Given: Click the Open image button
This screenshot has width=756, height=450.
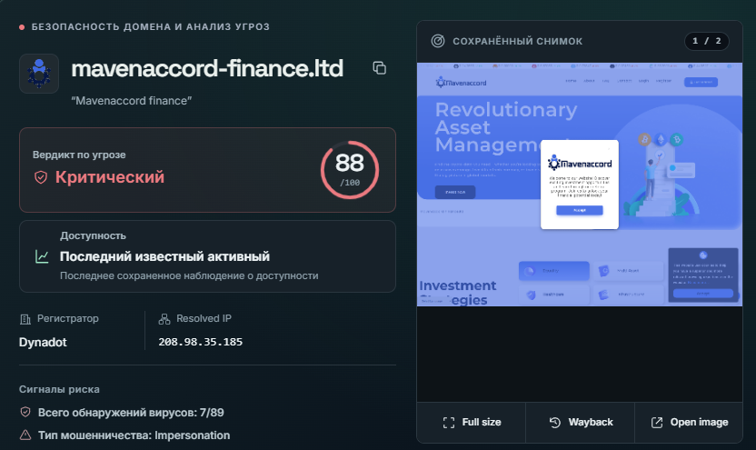Looking at the screenshot, I should point(689,423).
